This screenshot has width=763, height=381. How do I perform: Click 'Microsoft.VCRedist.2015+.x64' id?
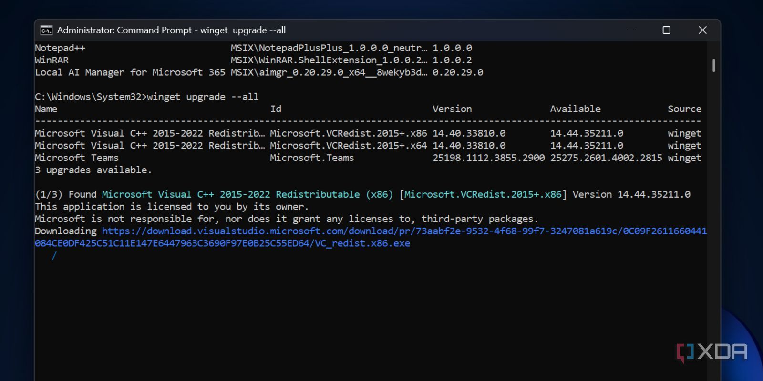[349, 146]
